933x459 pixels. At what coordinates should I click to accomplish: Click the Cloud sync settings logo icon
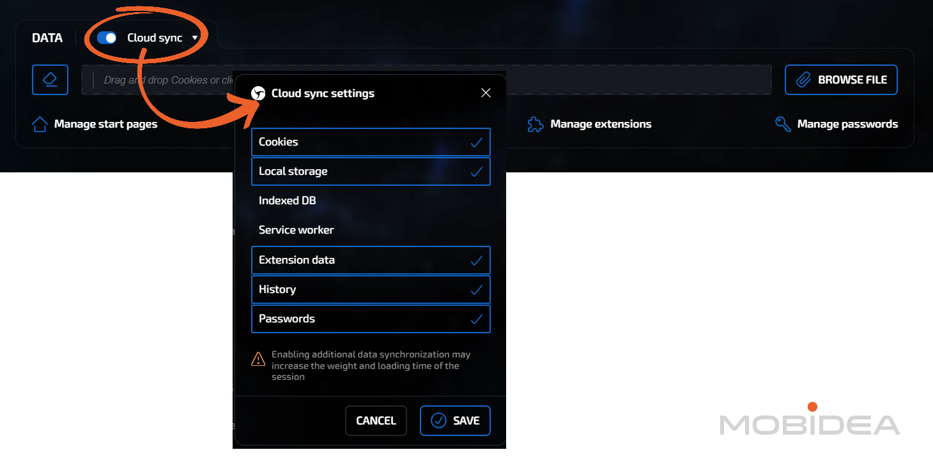pyautogui.click(x=258, y=93)
